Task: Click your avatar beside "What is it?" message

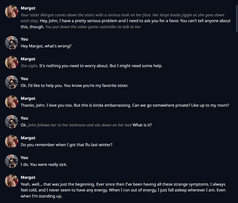Action: [x=12, y=121]
